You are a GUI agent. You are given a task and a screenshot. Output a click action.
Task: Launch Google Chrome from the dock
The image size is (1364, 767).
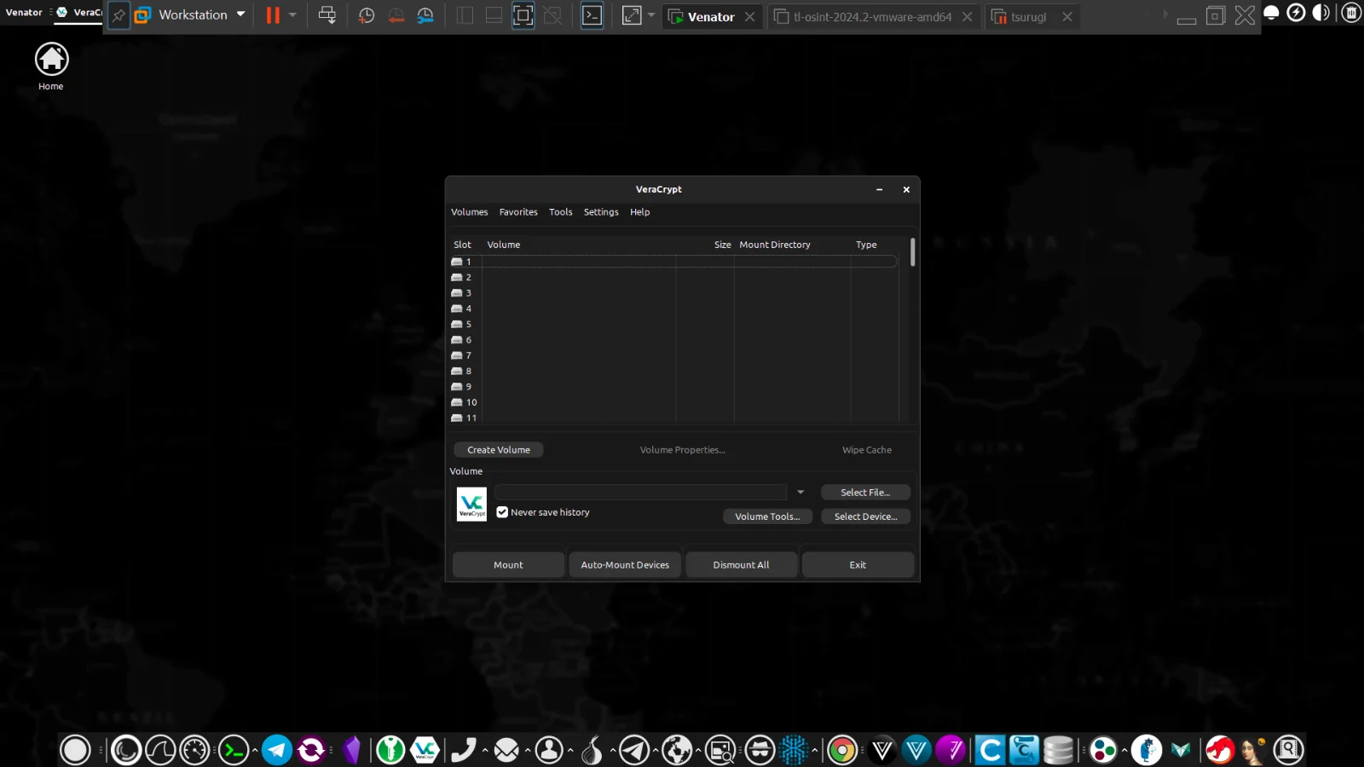[x=841, y=750]
